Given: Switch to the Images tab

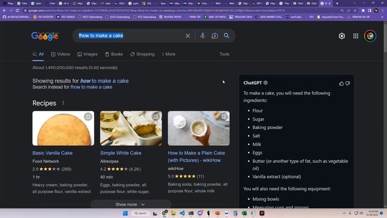Looking at the screenshot, I should pyautogui.click(x=87, y=54).
